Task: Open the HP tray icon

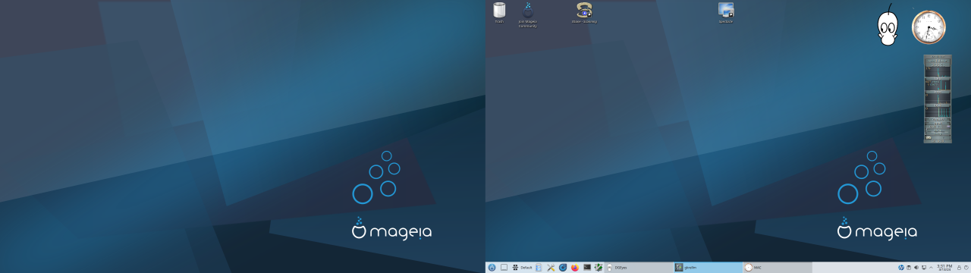Action: 901,268
